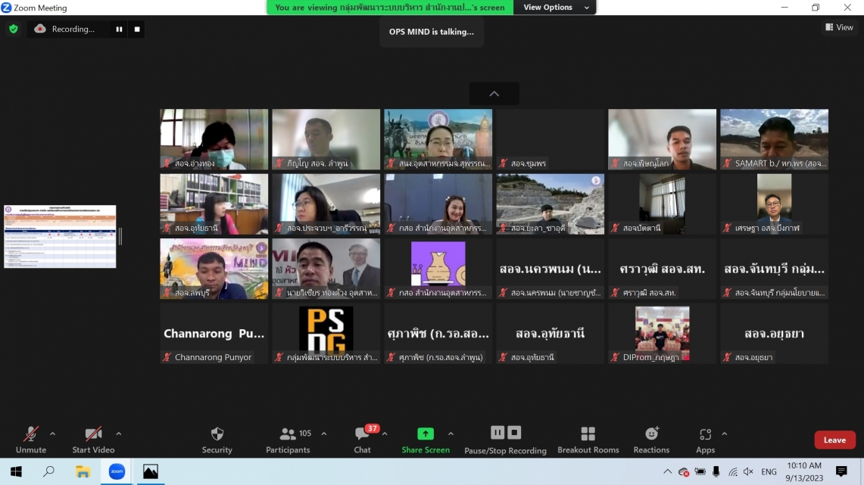This screenshot has width=864, height=485.
Task: Open the Chat bubble icon
Action: tap(362, 434)
